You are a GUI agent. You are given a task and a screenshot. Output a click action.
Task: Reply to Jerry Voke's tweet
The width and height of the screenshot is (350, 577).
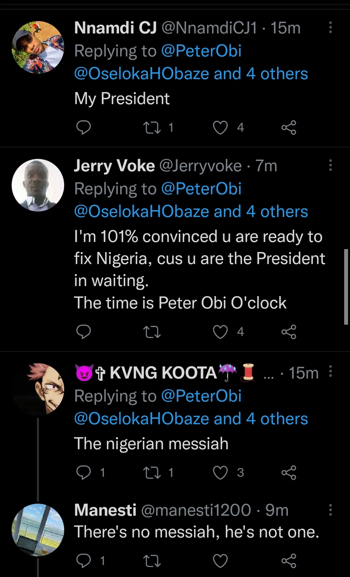(84, 332)
